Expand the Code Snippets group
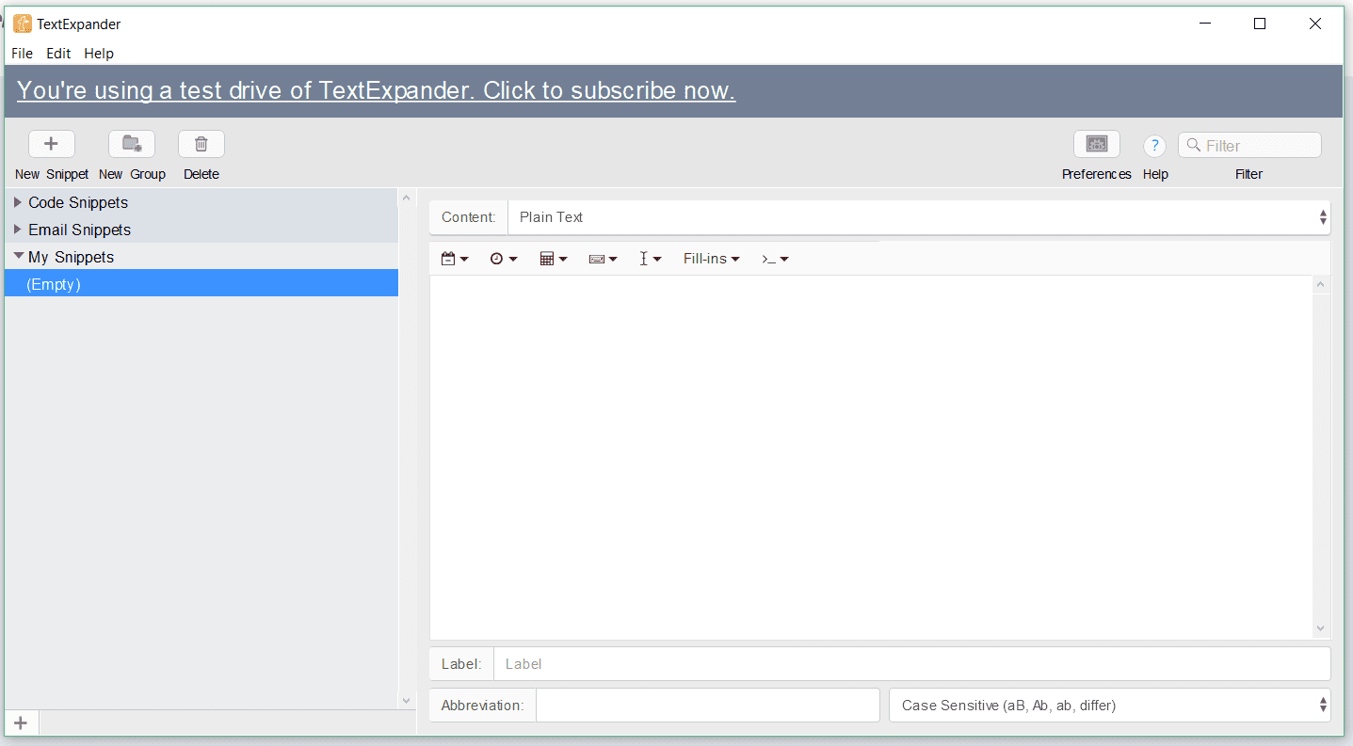Viewport: 1353px width, 746px height. click(18, 202)
